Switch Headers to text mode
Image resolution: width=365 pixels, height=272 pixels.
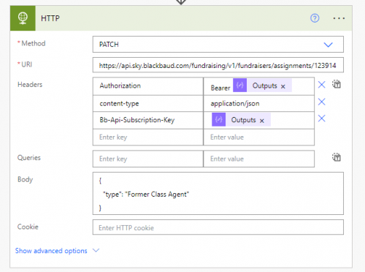337,84
